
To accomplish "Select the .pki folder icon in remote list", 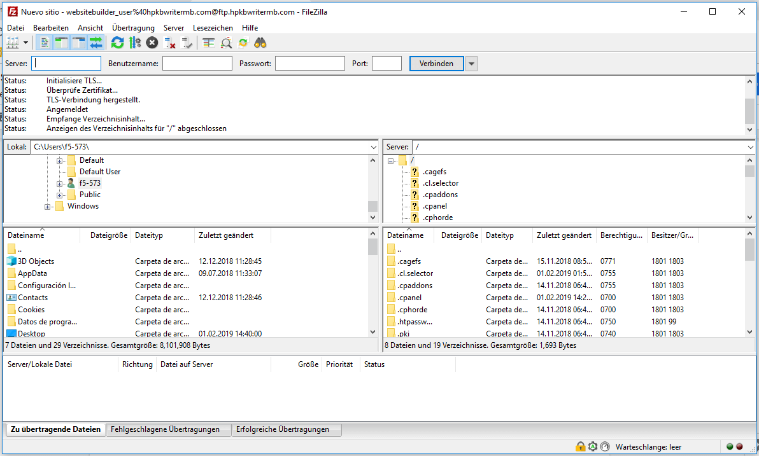I will pyautogui.click(x=391, y=334).
